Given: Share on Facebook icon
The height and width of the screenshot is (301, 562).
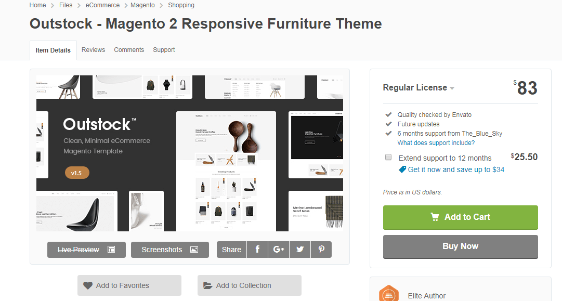Looking at the screenshot, I should coord(257,250).
